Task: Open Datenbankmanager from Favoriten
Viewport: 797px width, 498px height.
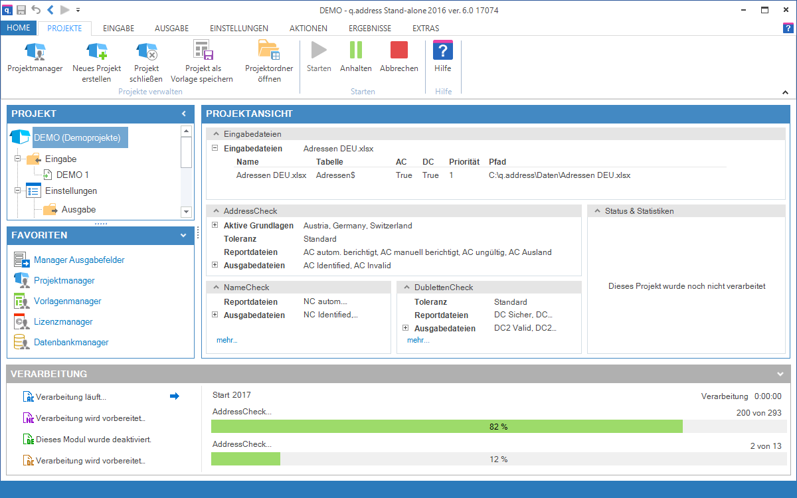Action: point(71,343)
